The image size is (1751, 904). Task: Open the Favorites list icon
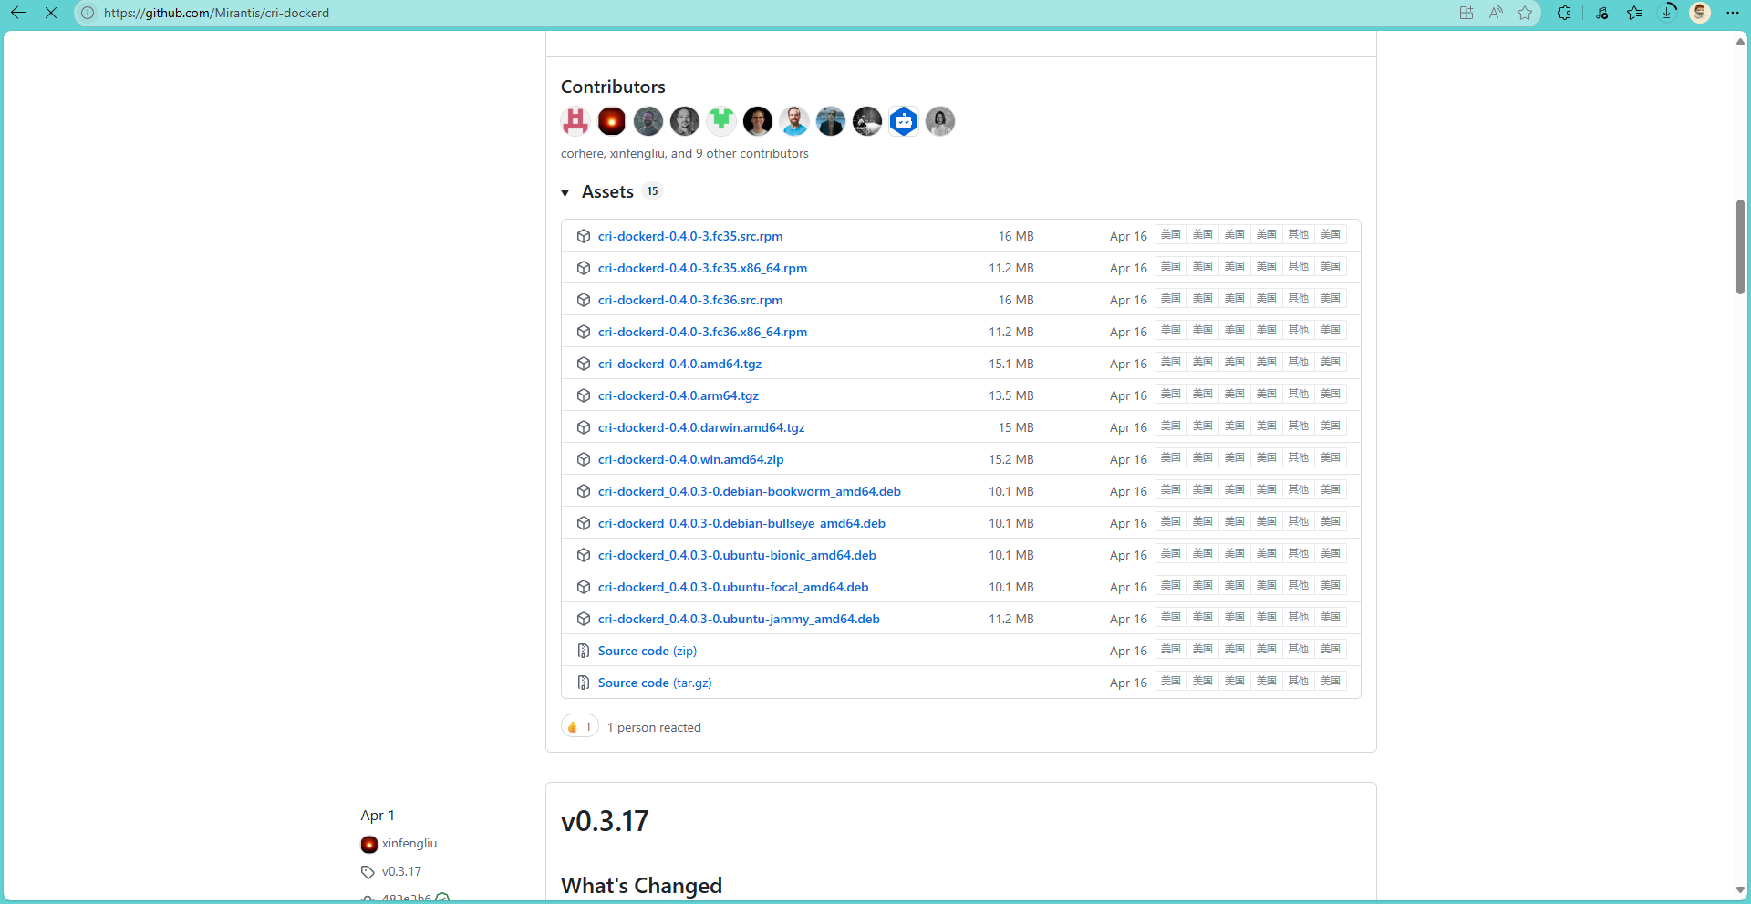click(1634, 13)
